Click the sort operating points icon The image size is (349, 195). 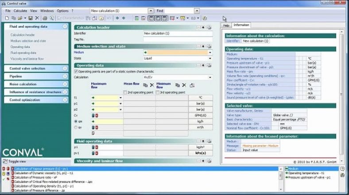pos(192,85)
